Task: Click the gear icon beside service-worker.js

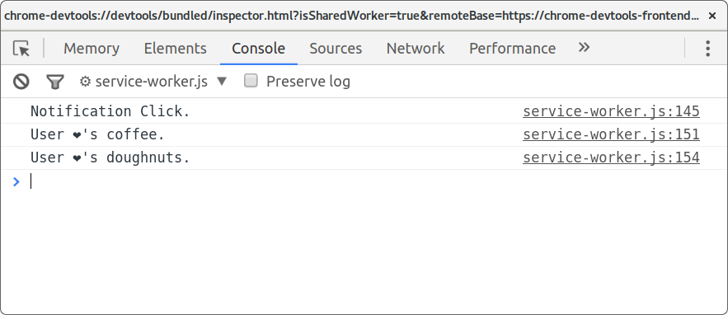Action: pos(85,82)
